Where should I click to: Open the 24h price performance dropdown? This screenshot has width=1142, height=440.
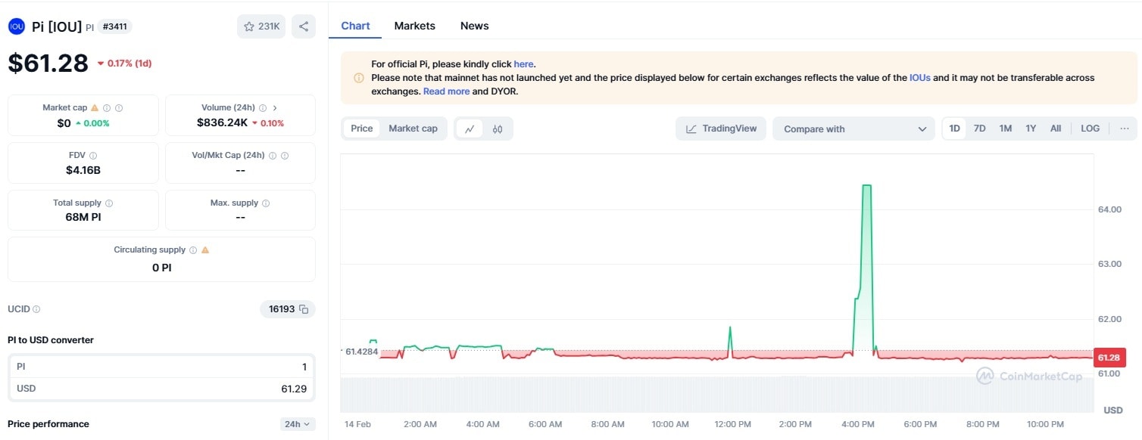coord(298,424)
